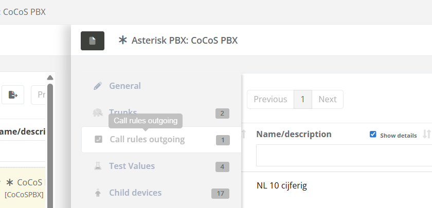432x208 pixels.
Task: Click the Asterisk PBX asterisk icon
Action: tap(122, 40)
